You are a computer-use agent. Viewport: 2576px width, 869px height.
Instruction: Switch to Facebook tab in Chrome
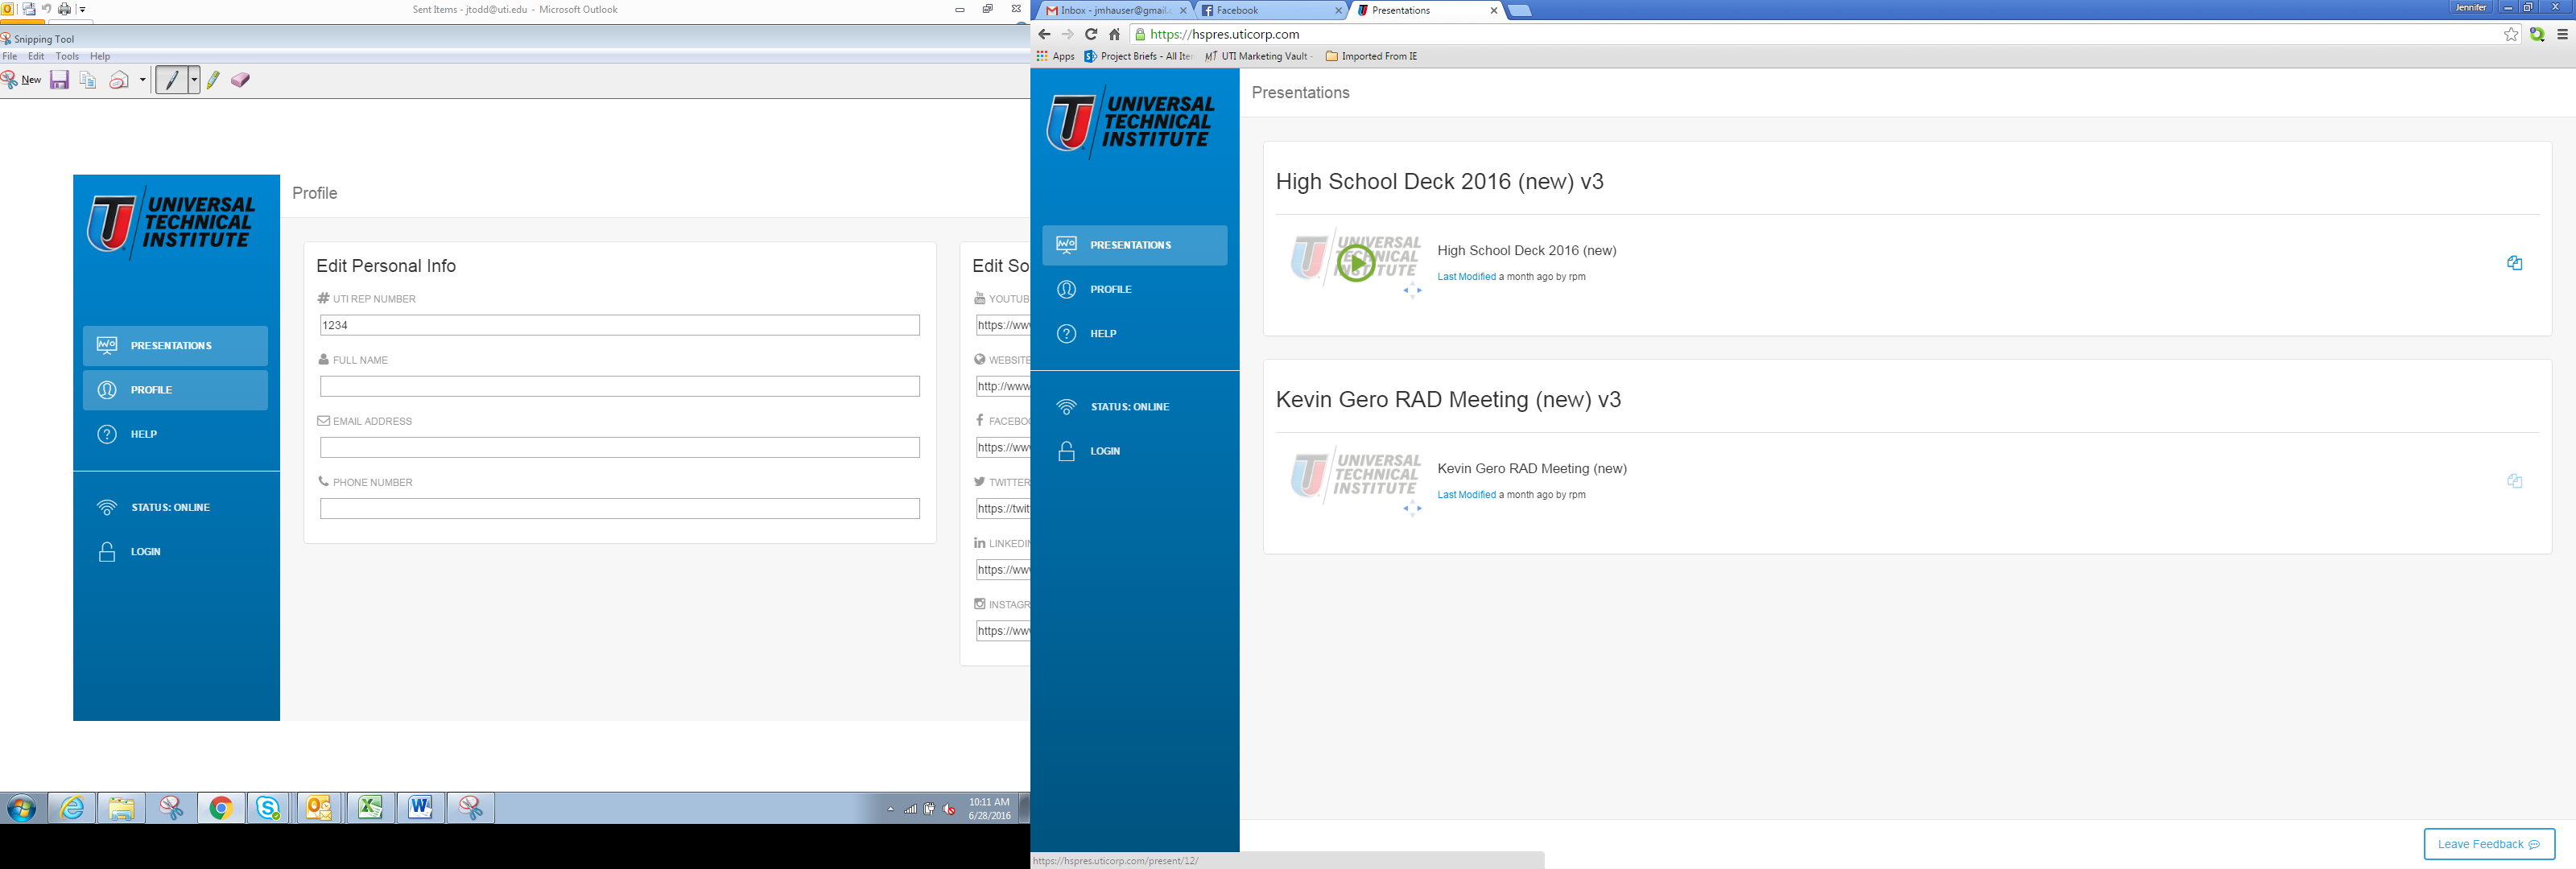1272,10
